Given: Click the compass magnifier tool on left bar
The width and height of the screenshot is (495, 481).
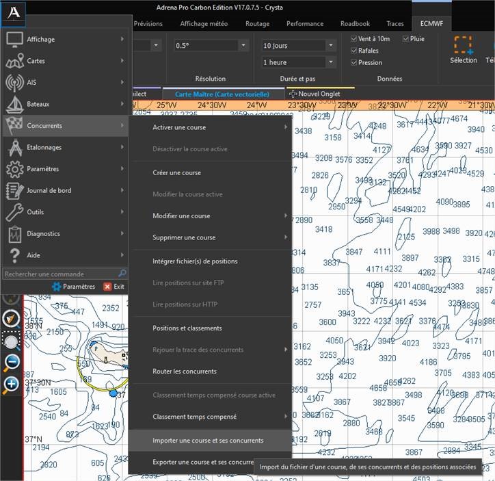Looking at the screenshot, I should pyautogui.click(x=11, y=319).
